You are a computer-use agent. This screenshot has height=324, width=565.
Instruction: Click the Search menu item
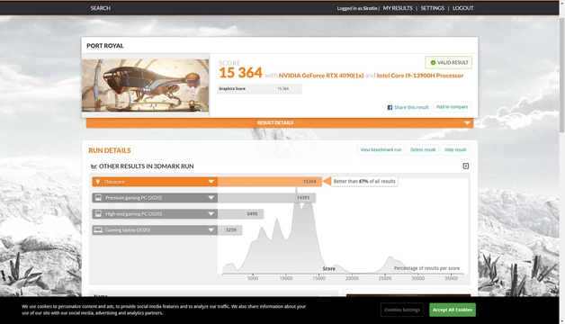[x=101, y=8]
